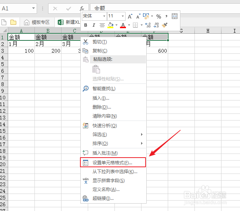The height and width of the screenshot is (211, 240).
Task: Click the select all corner triangle
Action: click(x=4, y=30)
